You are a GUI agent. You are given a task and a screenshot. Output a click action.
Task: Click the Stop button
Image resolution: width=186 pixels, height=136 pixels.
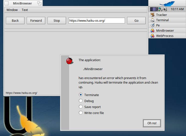57,20
